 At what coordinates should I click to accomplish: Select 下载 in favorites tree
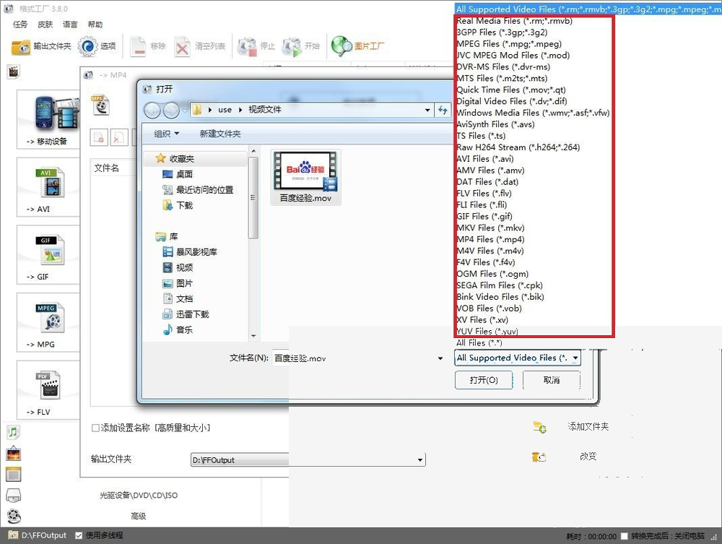tap(178, 205)
